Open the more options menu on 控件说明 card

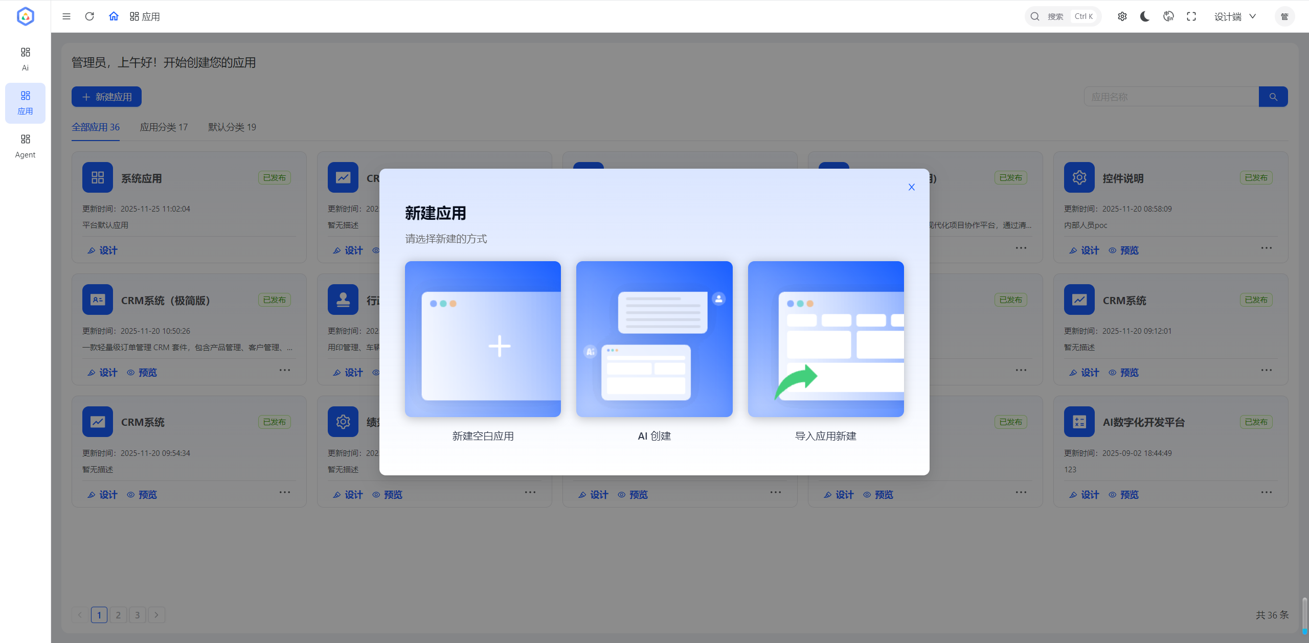point(1266,248)
